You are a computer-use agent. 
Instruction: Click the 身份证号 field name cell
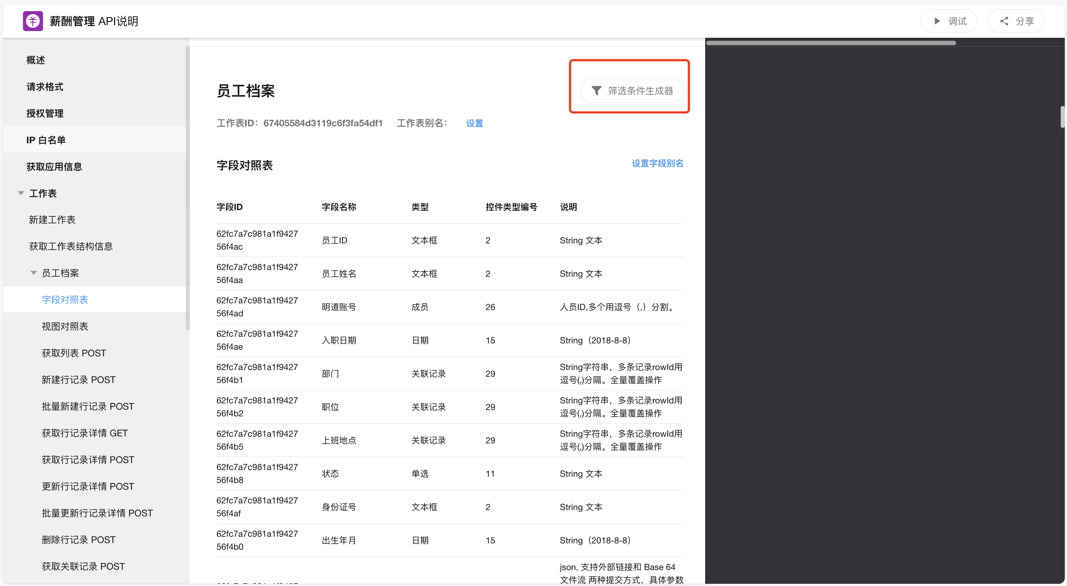[x=339, y=507]
